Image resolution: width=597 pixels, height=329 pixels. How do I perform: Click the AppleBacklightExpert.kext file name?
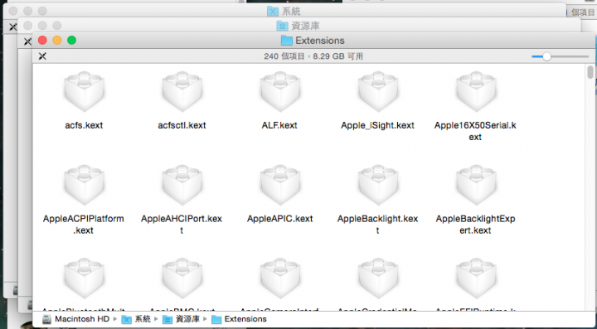coord(476,225)
